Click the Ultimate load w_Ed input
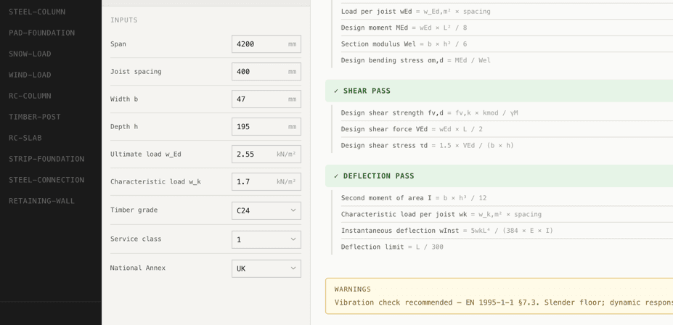 [x=266, y=154]
